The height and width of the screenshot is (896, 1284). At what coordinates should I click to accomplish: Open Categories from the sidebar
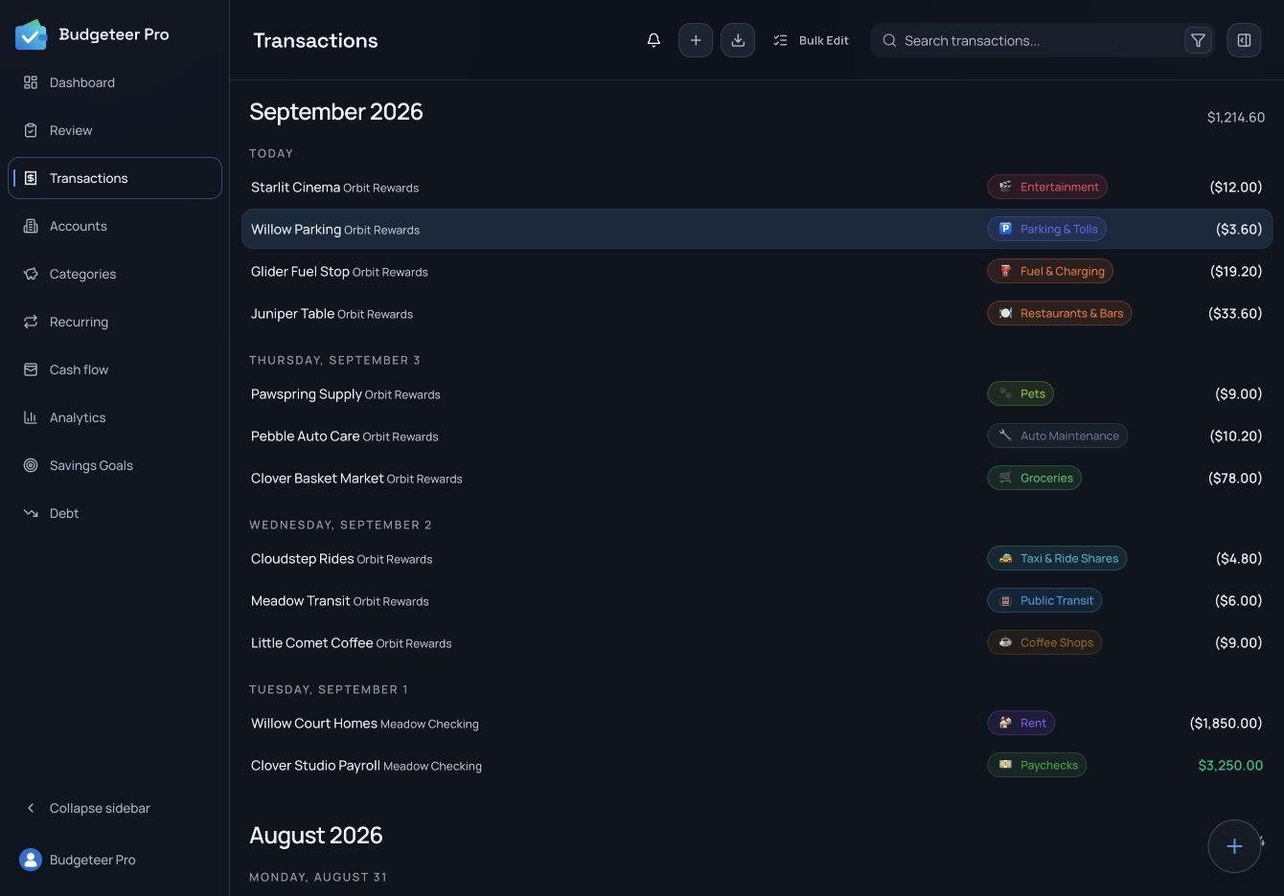tap(115, 274)
